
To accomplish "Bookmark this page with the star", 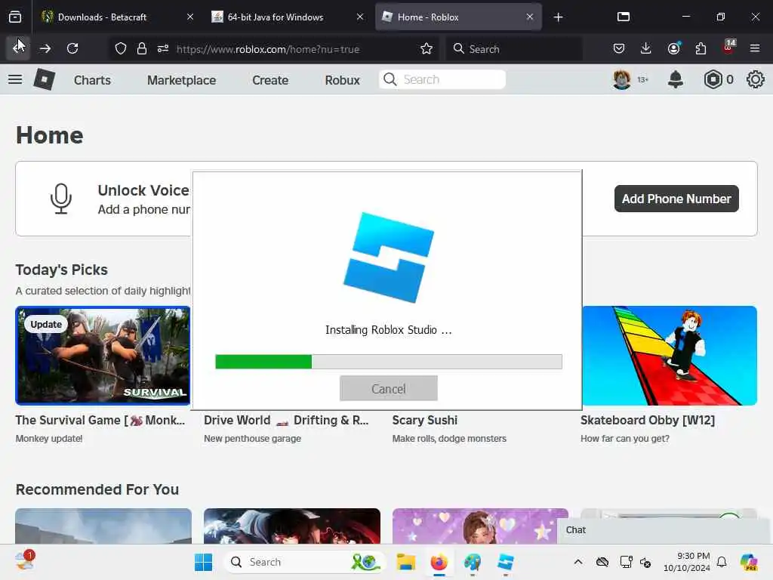I will click(427, 48).
